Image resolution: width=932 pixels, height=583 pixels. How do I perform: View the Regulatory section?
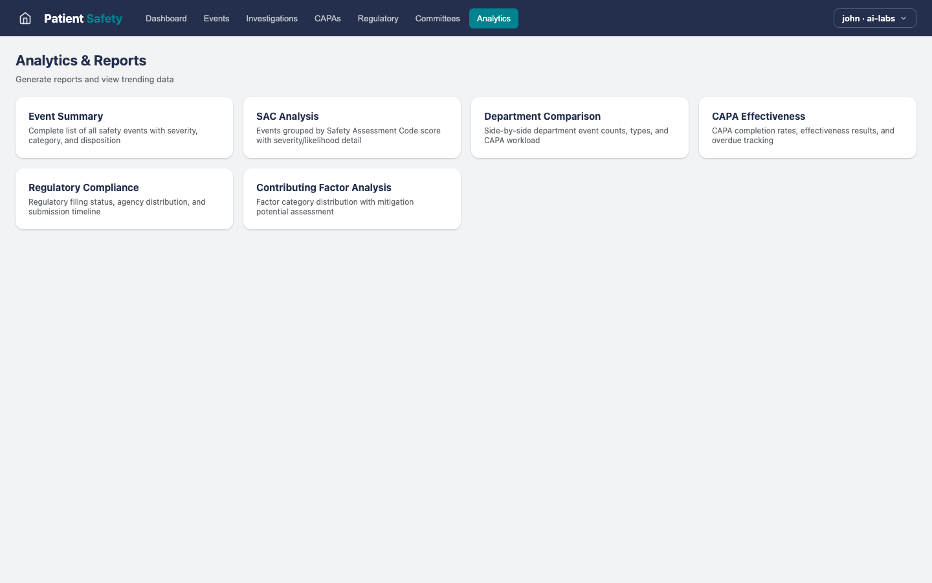pos(377,19)
